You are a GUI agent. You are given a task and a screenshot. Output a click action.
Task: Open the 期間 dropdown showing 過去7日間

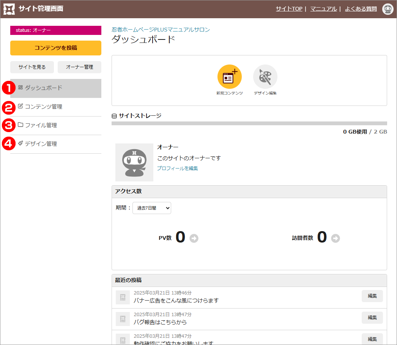(152, 208)
